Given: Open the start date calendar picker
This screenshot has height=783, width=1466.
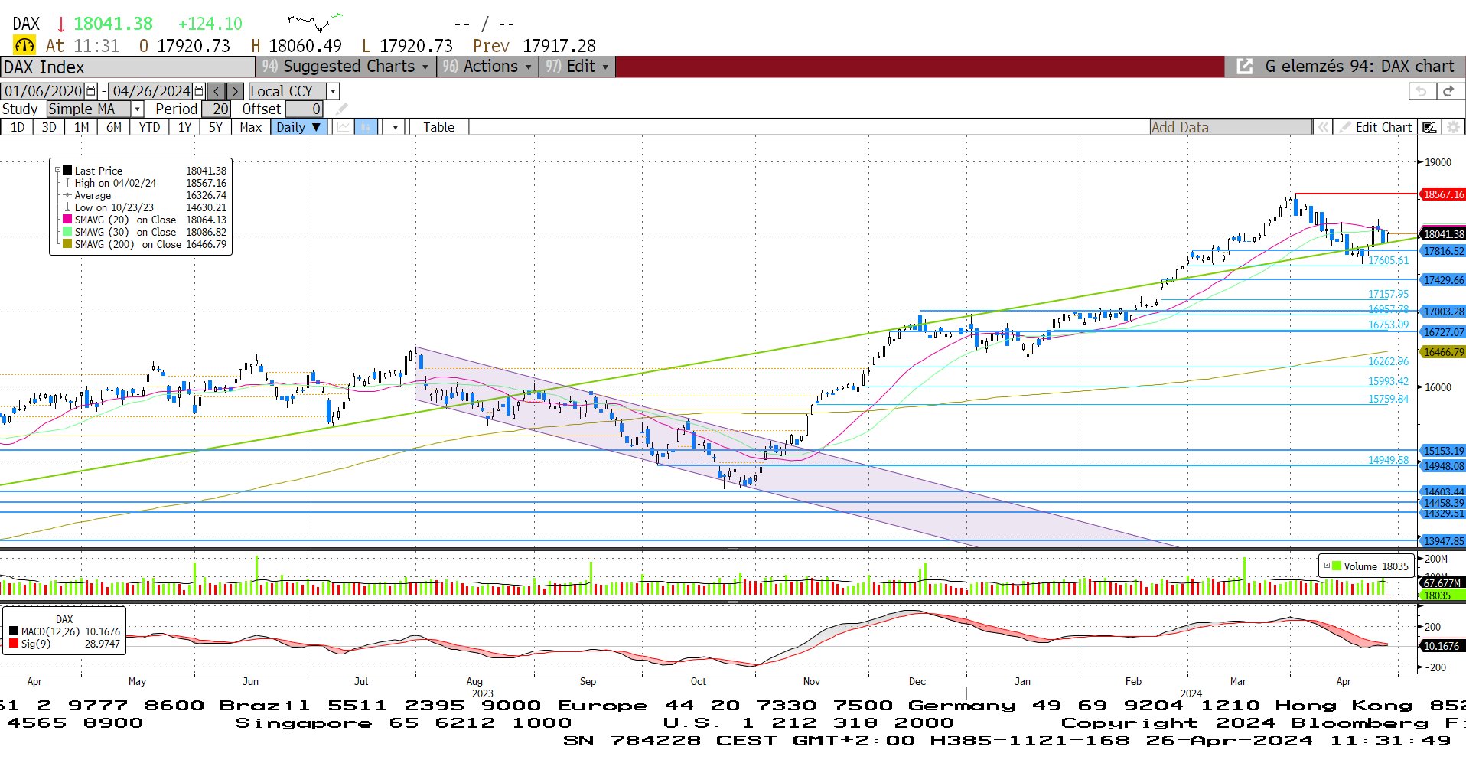Looking at the screenshot, I should point(91,91).
